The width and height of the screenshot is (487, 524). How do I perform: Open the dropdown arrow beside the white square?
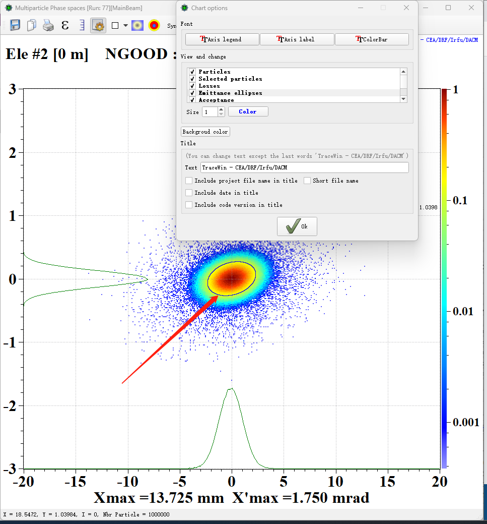125,25
